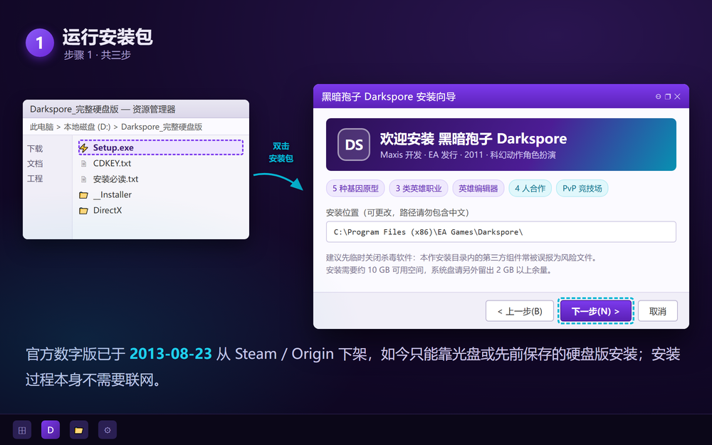This screenshot has width=712, height=445.
Task: Choose the PvP 竞技场 feature tag
Action: pyautogui.click(x=582, y=189)
